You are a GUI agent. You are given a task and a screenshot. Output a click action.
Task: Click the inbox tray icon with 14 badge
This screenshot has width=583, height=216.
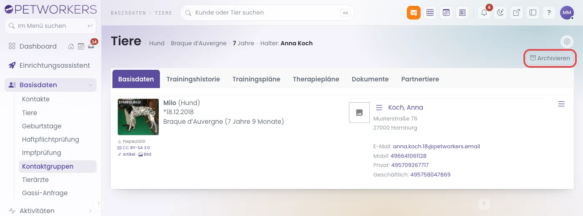click(91, 46)
